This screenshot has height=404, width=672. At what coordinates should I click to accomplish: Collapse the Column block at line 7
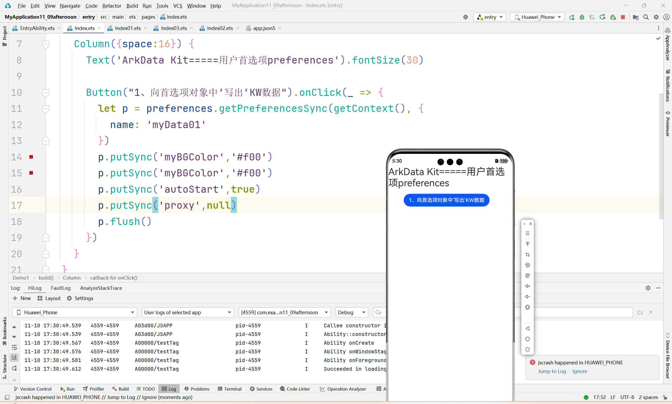tap(46, 44)
